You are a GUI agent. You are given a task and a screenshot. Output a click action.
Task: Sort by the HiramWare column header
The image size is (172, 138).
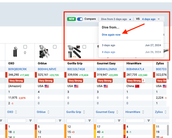click(x=133, y=112)
